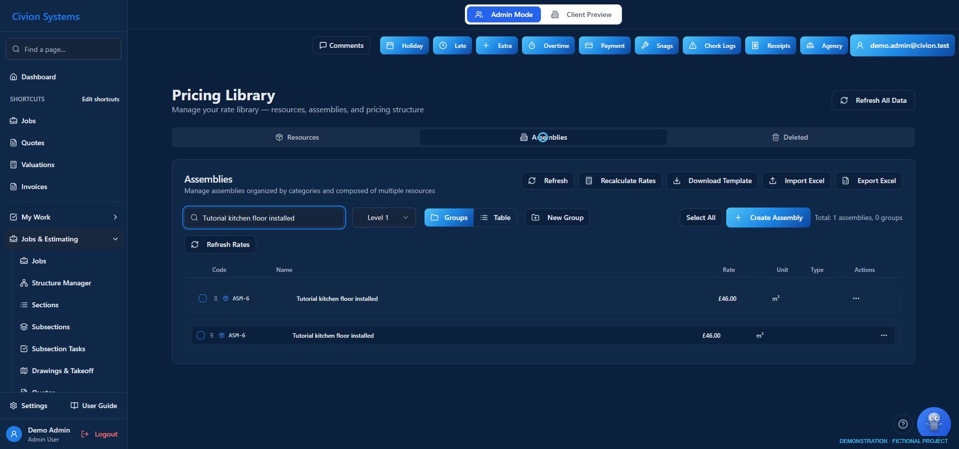Switch to the Deleted tab
959x449 pixels.
[x=790, y=137]
